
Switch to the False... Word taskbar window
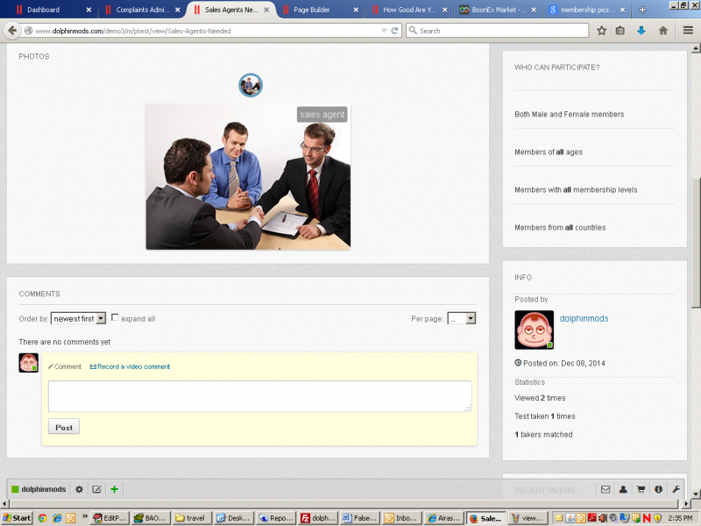tap(359, 518)
